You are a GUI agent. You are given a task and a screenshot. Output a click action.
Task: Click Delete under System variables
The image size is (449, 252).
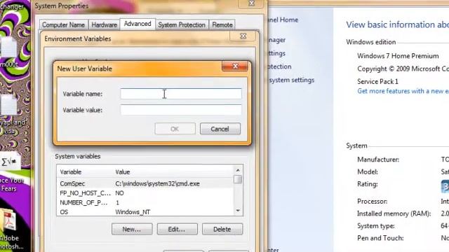[222, 229]
